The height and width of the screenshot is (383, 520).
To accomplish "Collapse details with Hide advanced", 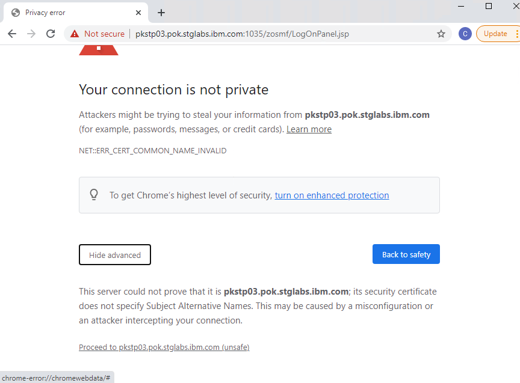I will click(115, 255).
